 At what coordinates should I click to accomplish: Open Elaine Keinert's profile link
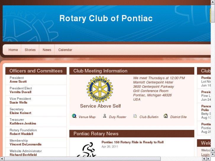click(x=20, y=113)
